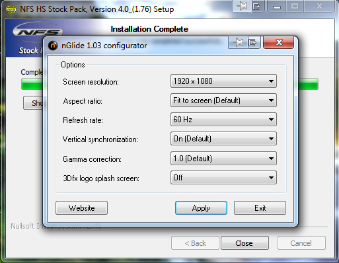Click the arrow-box icon in nGlide title bar
This screenshot has height=263, width=339.
click(x=253, y=42)
